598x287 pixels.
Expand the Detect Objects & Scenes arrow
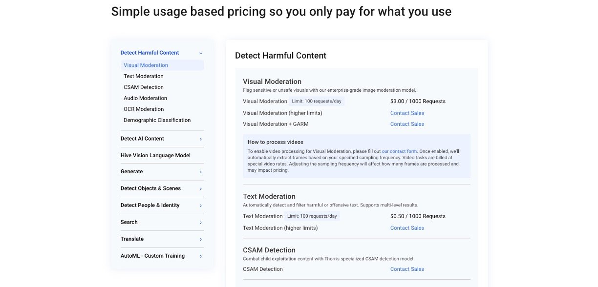coord(200,189)
